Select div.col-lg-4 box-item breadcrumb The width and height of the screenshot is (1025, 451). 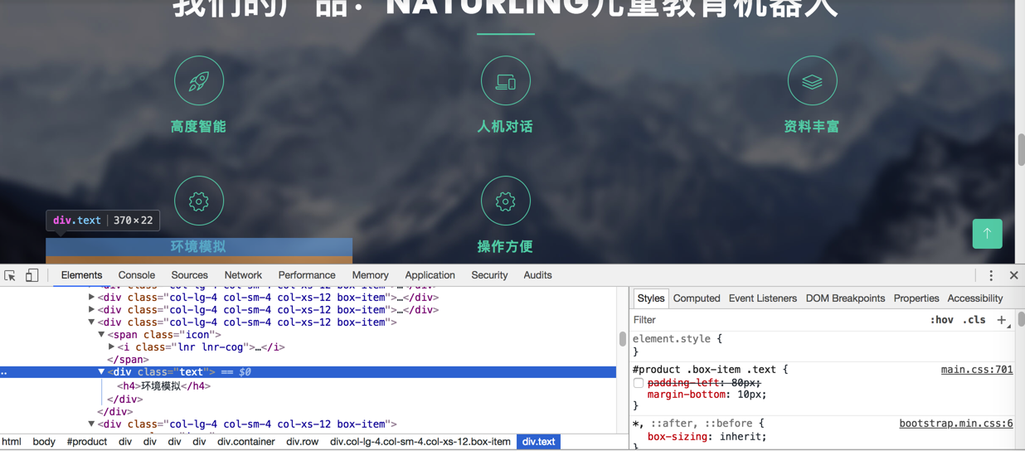point(420,442)
